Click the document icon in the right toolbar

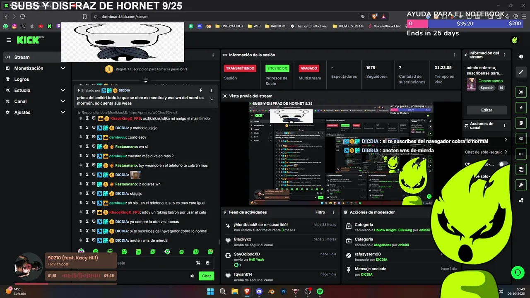pos(521,123)
